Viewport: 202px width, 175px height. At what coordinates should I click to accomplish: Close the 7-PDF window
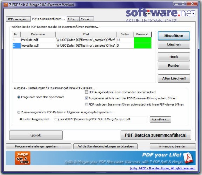click(x=192, y=4)
